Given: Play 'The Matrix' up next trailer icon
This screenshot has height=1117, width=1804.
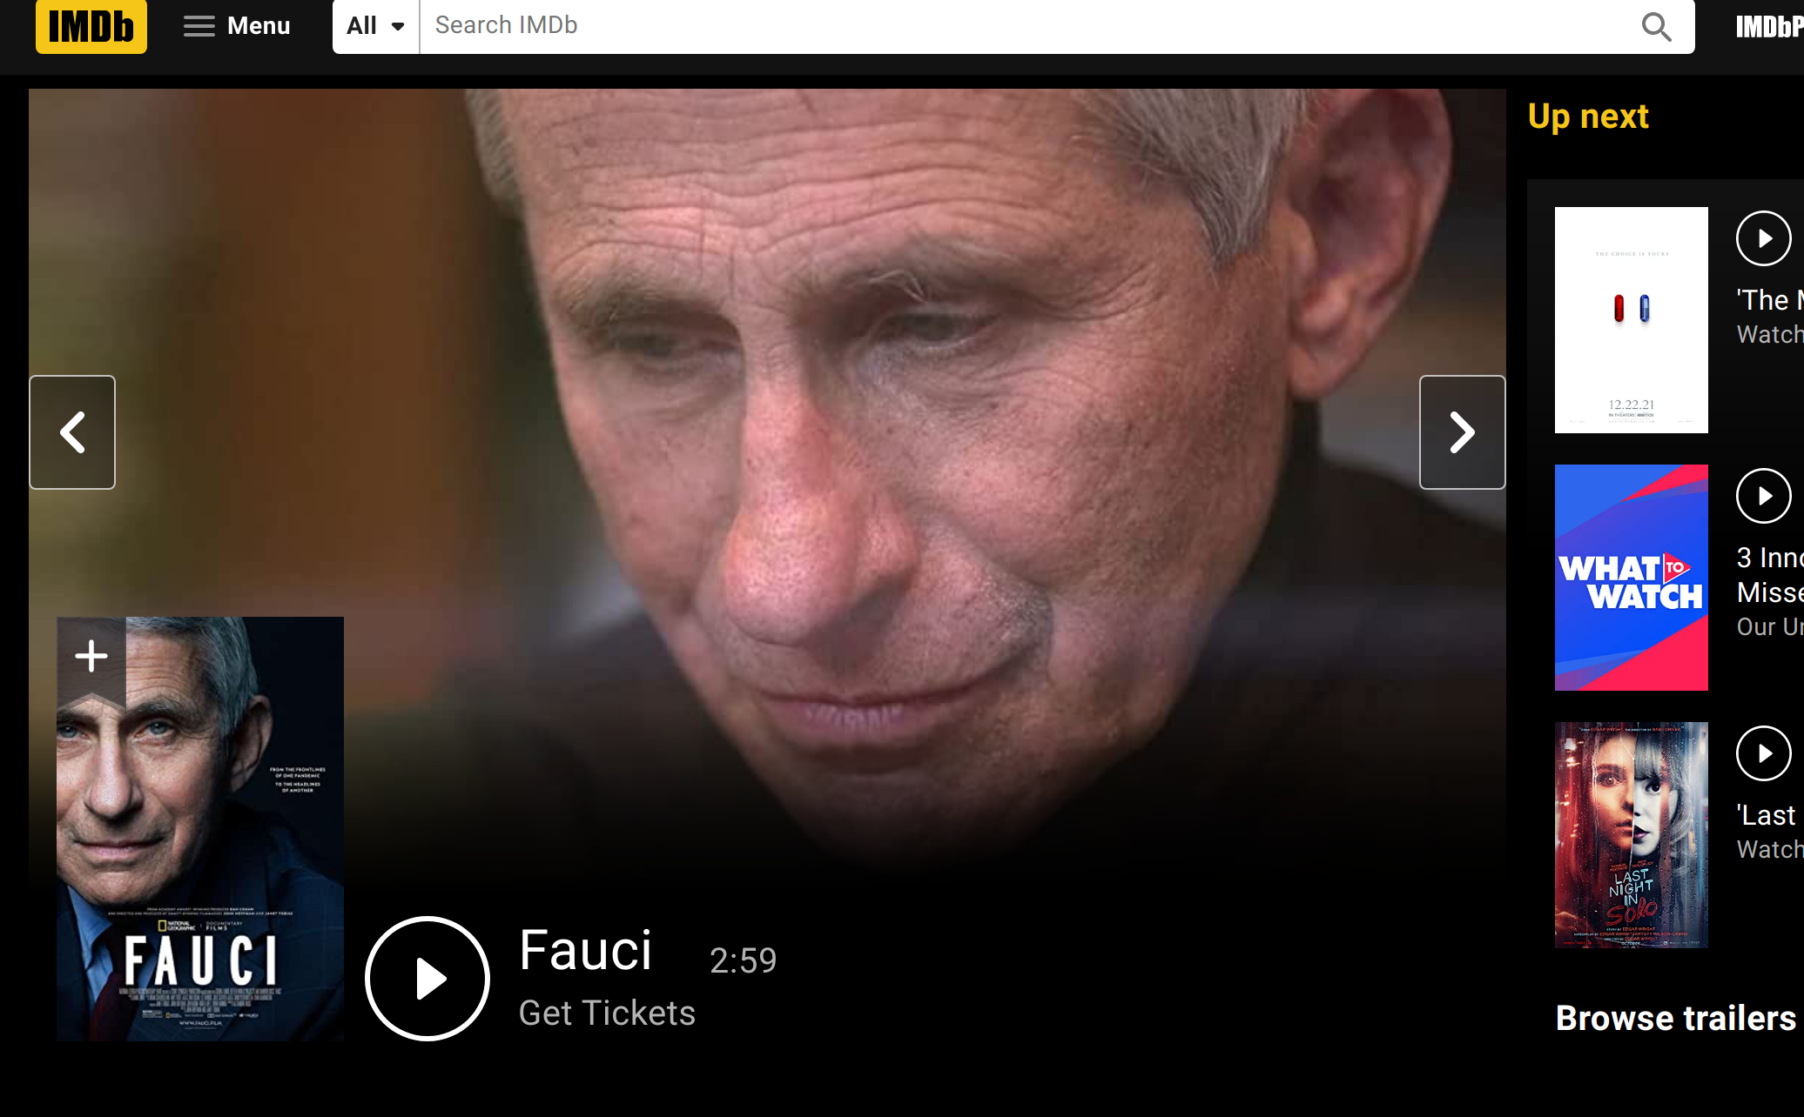Looking at the screenshot, I should pyautogui.click(x=1764, y=238).
